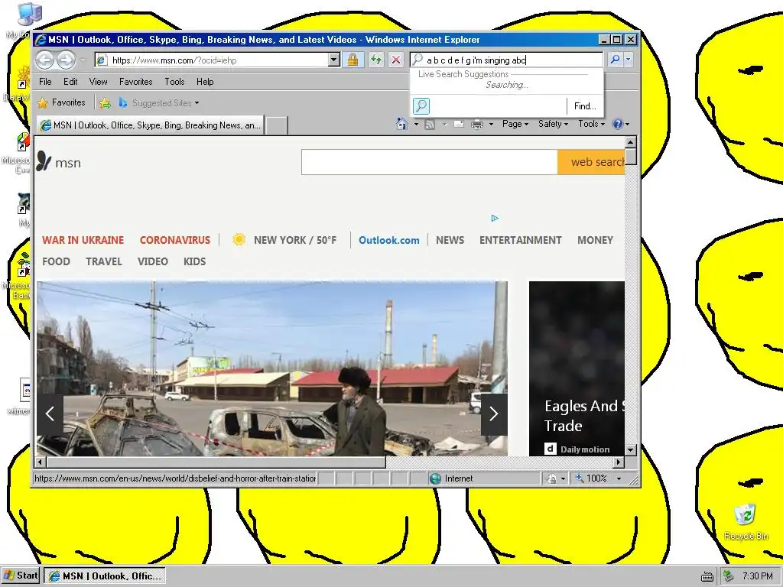
Task: Open the Home button dropdown arrow
Action: [416, 125]
